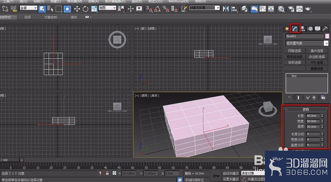Click the Pin Stack icon

[x=289, y=98]
